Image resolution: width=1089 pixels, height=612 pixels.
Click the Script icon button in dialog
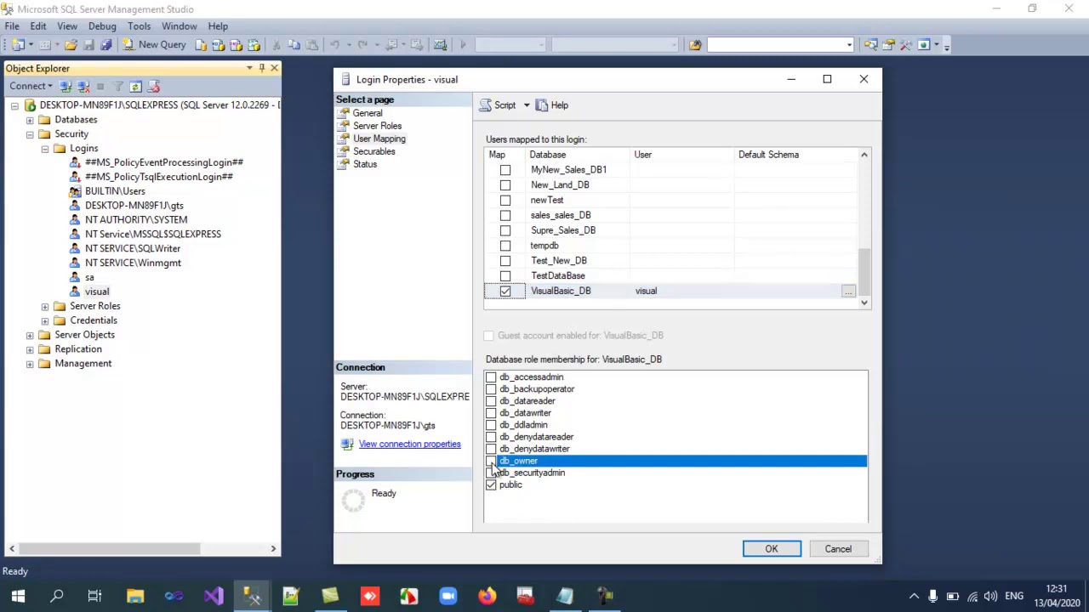(498, 105)
